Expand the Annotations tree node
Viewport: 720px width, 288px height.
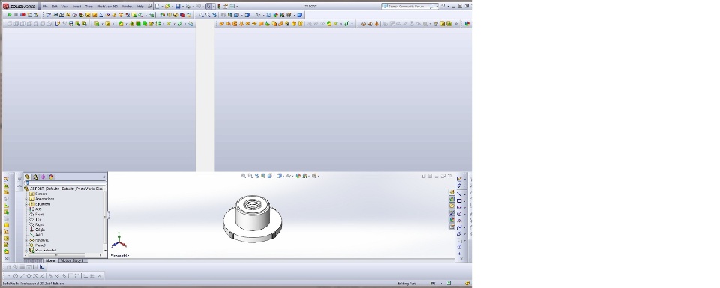tap(27, 199)
